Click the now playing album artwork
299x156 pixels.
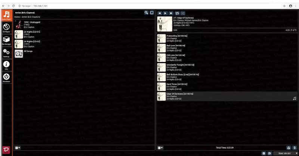165,24
